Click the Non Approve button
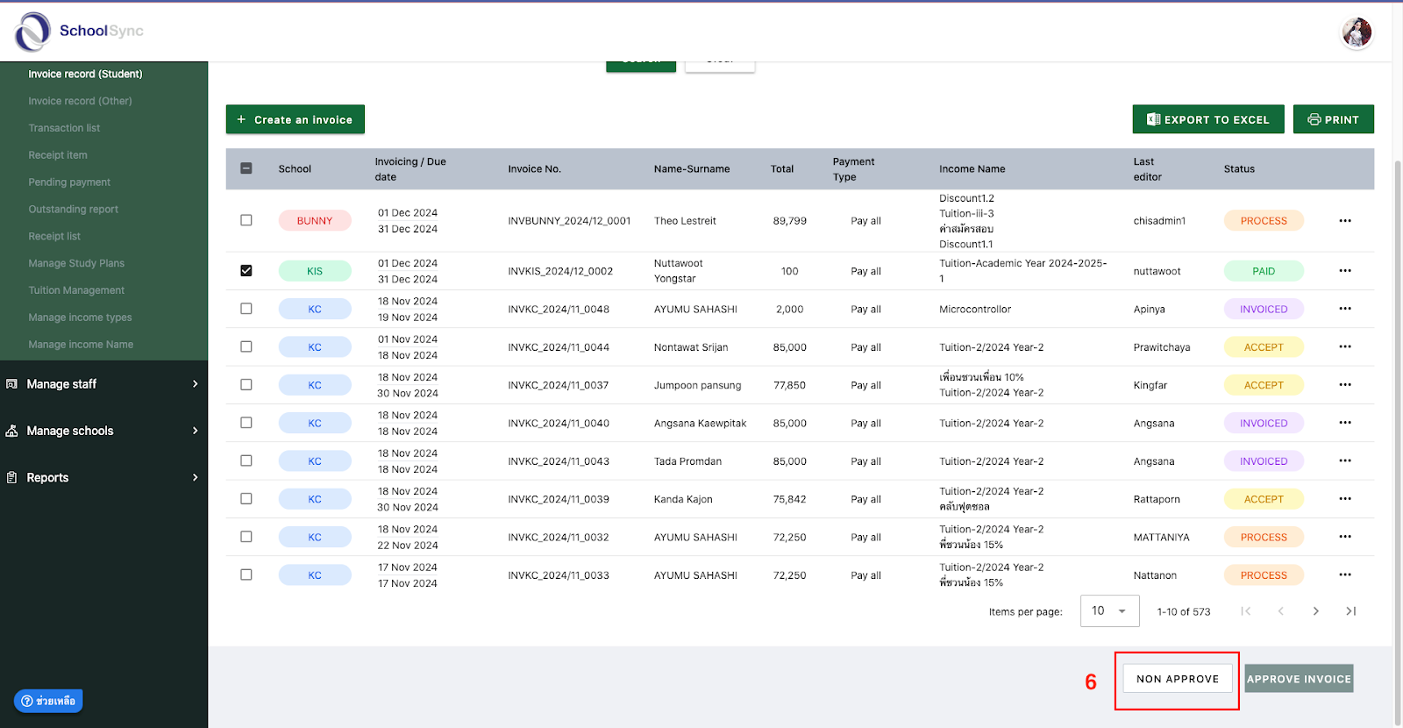This screenshot has width=1403, height=728. [x=1178, y=679]
